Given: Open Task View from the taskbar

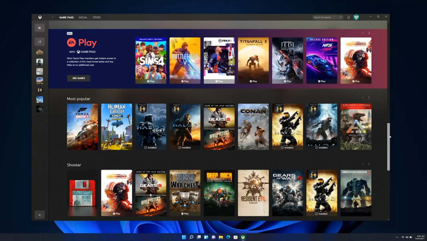Looking at the screenshot, I should 199,237.
